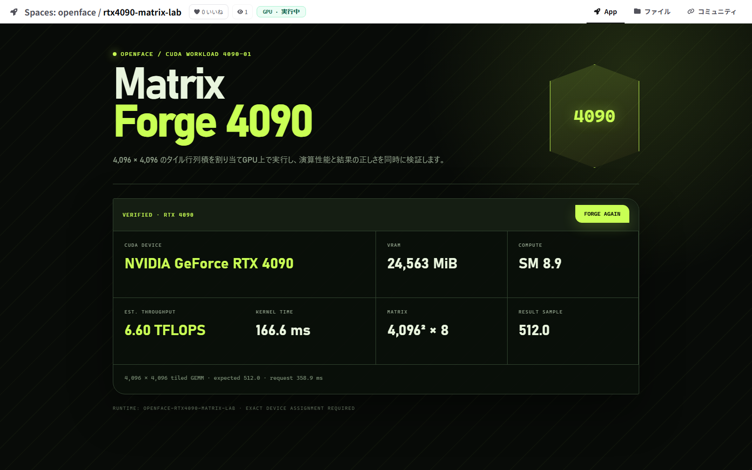Click the Spaces rocket logo icon
The height and width of the screenshot is (470, 752).
coord(14,12)
